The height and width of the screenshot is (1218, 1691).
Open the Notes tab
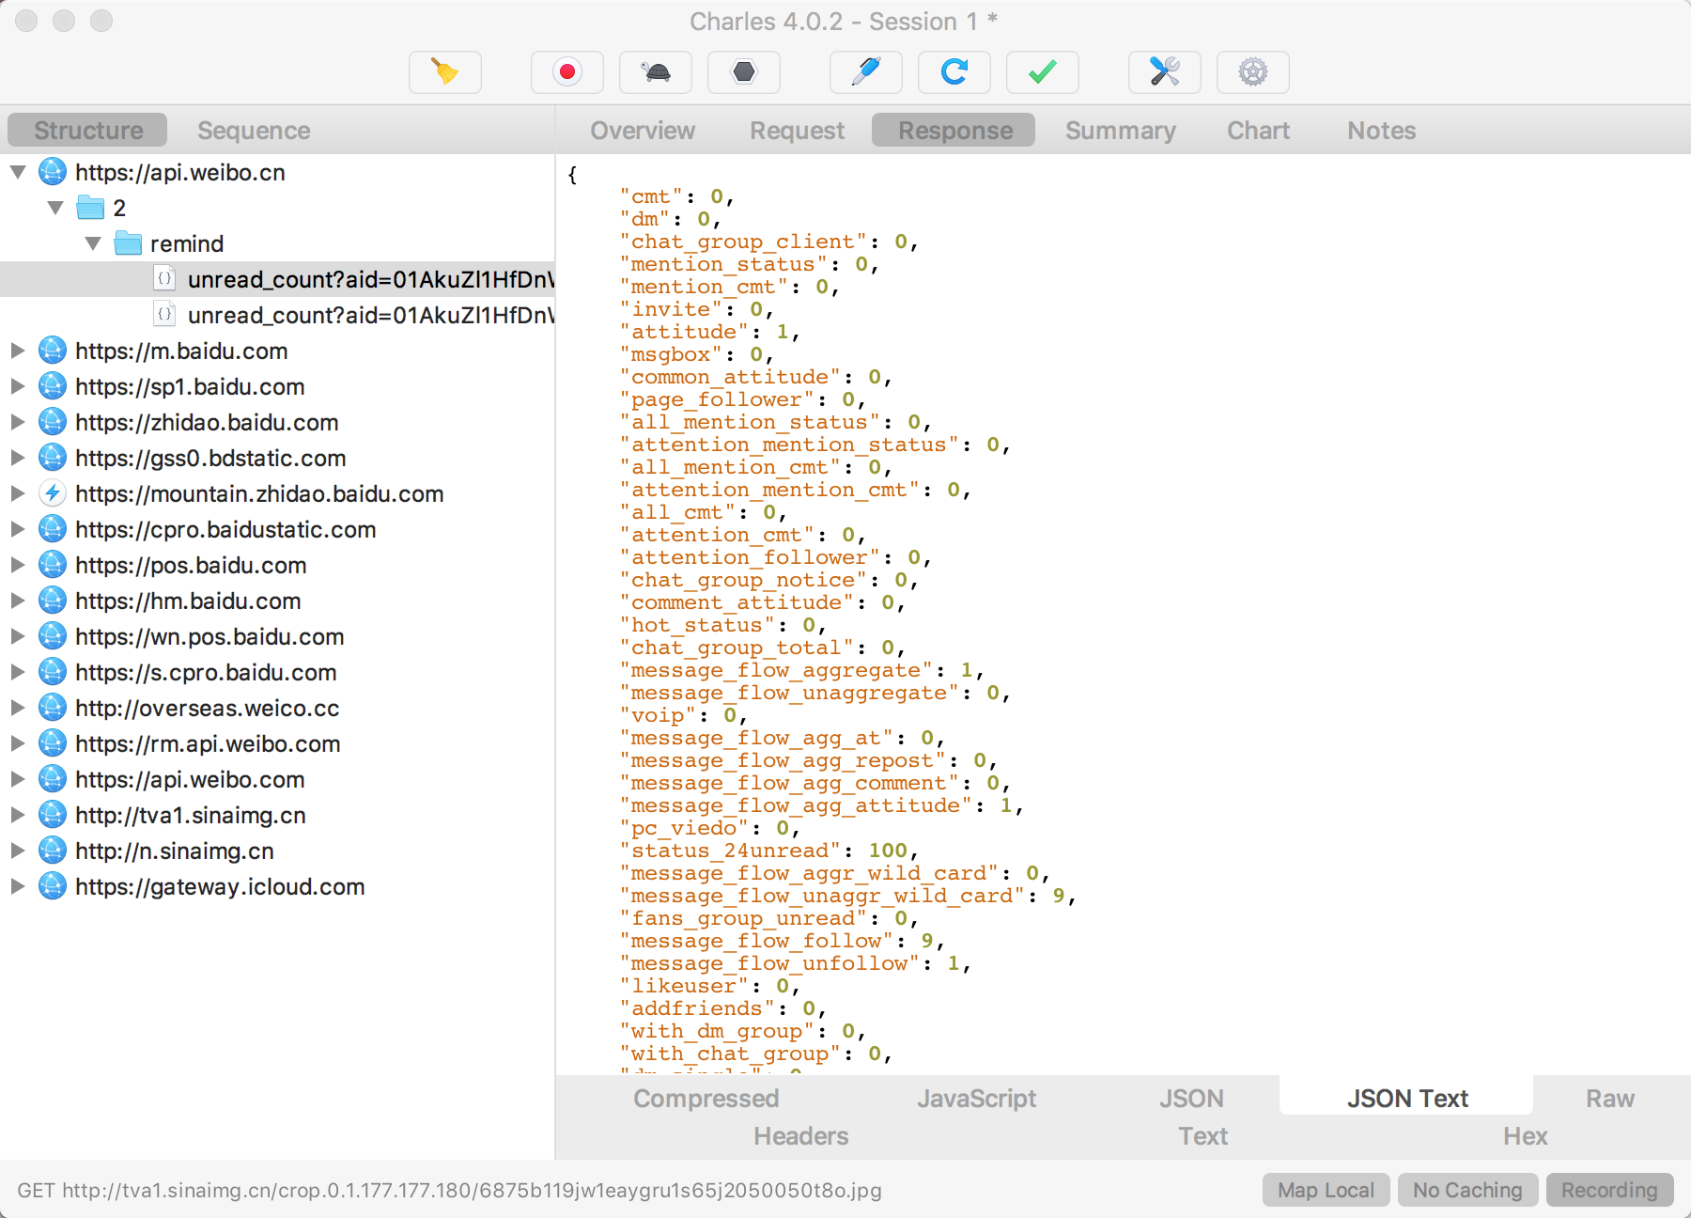[1381, 131]
